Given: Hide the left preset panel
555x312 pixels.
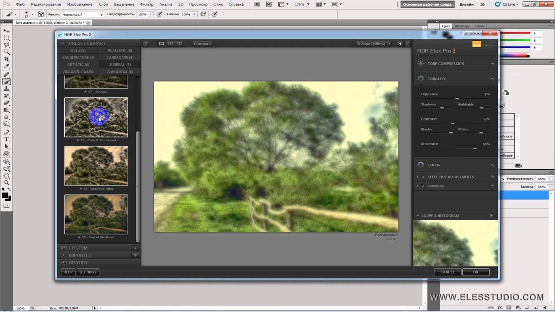Looking at the screenshot, I should 146,43.
